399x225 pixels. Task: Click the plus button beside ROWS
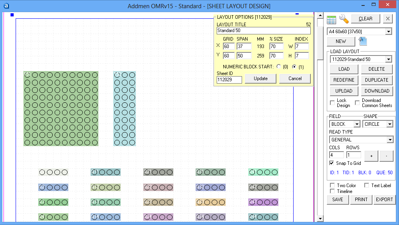371,156
